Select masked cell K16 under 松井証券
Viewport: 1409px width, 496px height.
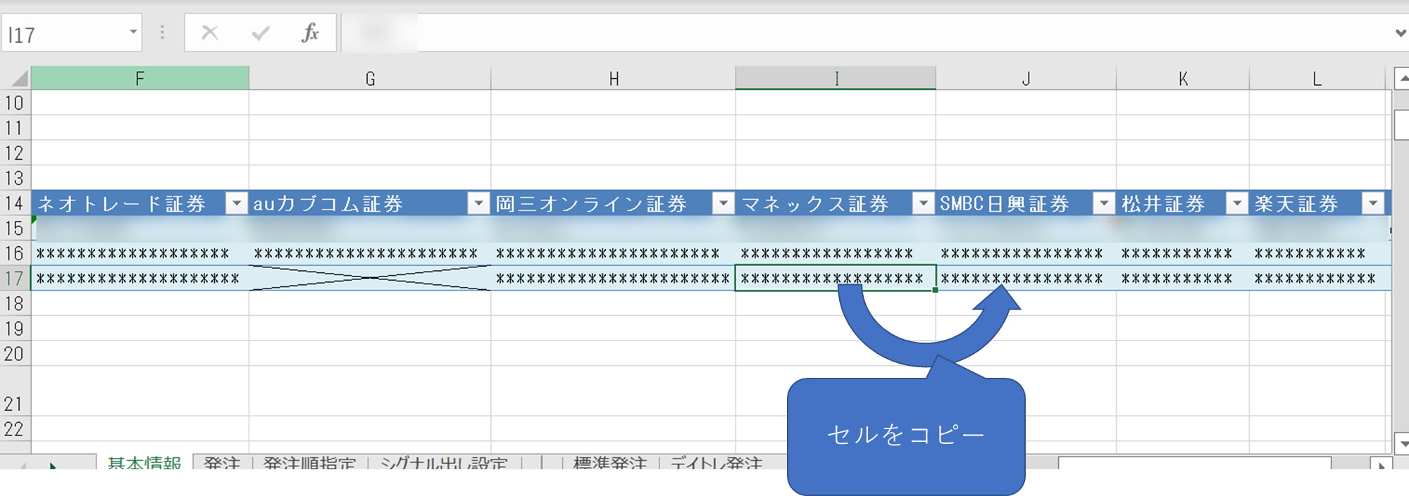click(1183, 253)
